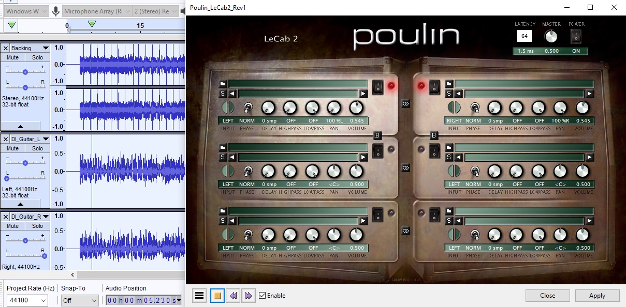
Task: Remove the DI_Guitar_L track using its X
Action: (x=6, y=139)
